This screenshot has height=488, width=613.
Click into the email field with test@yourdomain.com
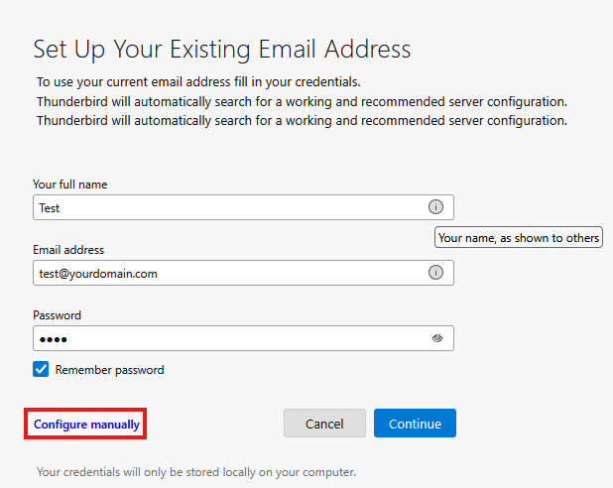228,273
